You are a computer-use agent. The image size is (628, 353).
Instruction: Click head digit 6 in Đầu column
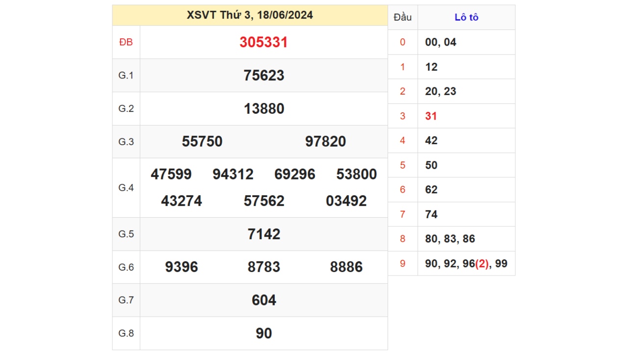tap(403, 190)
